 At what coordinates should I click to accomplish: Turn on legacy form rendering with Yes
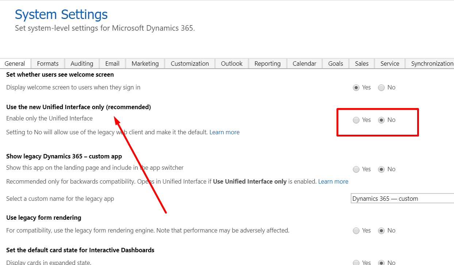pos(356,231)
